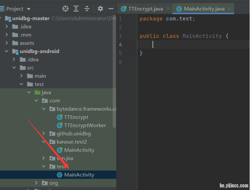
Task: Collapse the test folder under src
Action: [x=22, y=84]
